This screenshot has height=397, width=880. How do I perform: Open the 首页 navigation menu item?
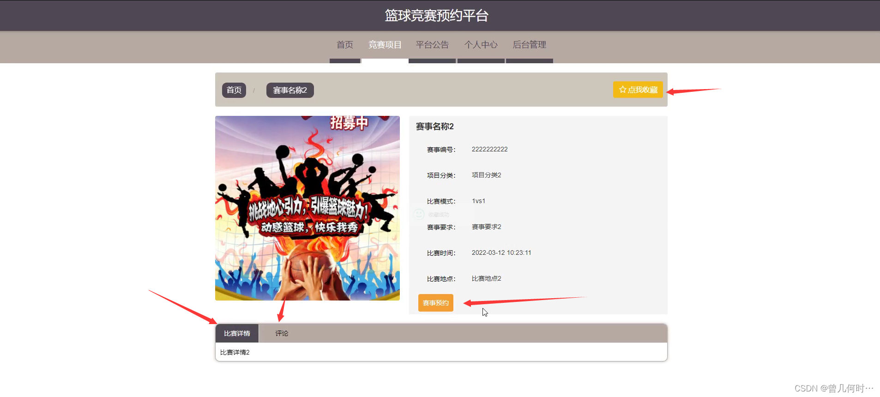(345, 45)
